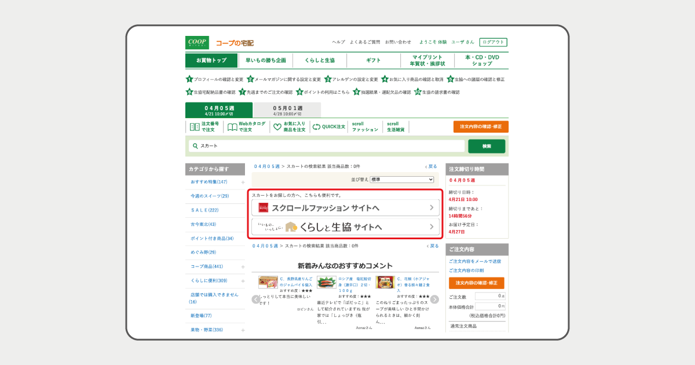Click 戻る link above the sort bar

(431, 166)
